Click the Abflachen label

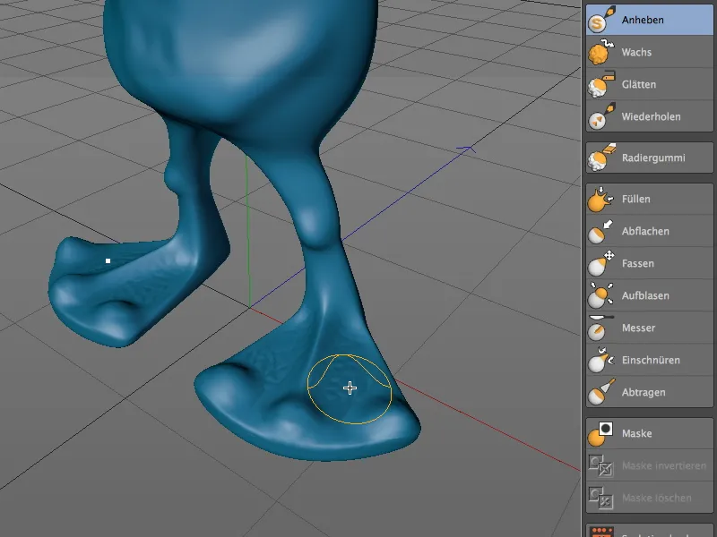(x=645, y=232)
